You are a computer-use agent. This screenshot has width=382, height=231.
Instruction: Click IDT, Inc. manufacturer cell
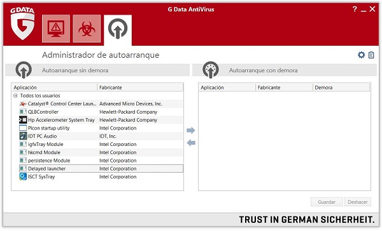[108, 136]
